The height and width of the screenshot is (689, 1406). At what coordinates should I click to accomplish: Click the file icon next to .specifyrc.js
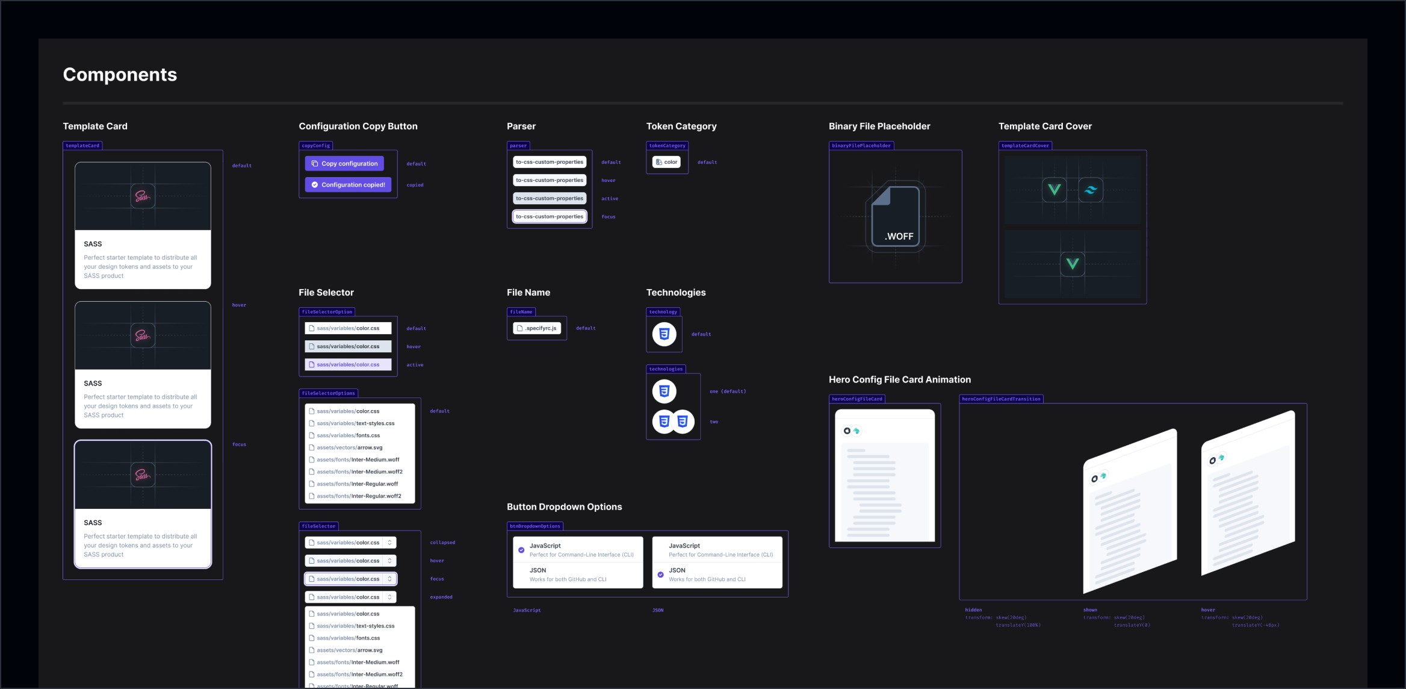519,328
